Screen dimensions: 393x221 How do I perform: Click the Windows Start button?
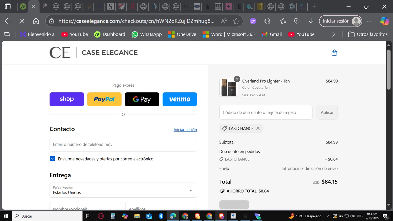(6, 216)
